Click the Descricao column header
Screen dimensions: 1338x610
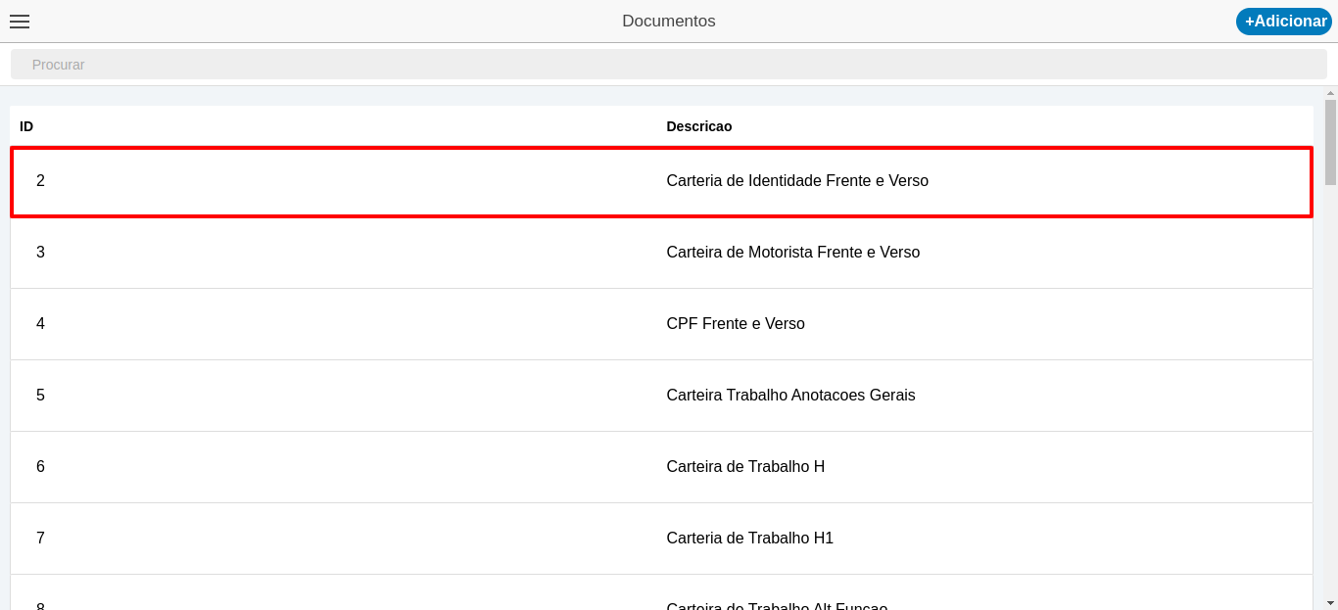pyautogui.click(x=698, y=126)
